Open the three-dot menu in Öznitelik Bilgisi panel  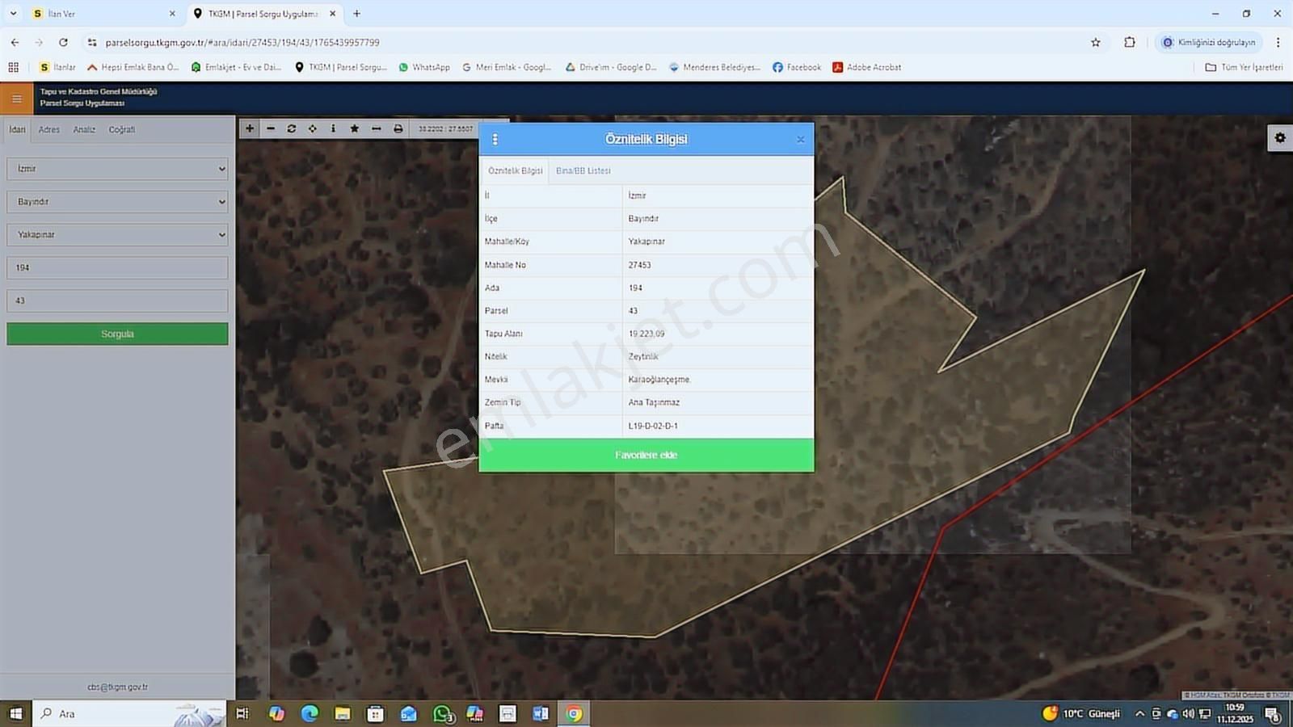point(495,140)
